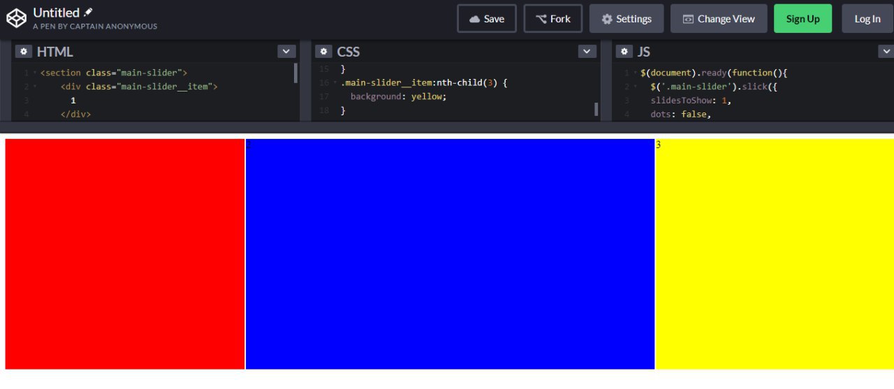Viewport: 894px width, 389px height.
Task: Save the pen
Action: point(487,19)
